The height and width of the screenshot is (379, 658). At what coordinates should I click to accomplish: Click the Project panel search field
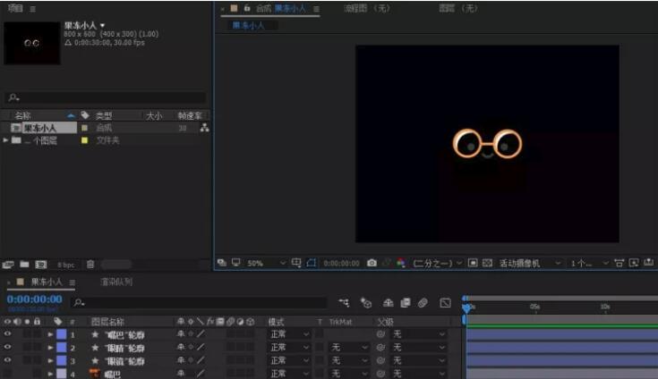pos(106,97)
